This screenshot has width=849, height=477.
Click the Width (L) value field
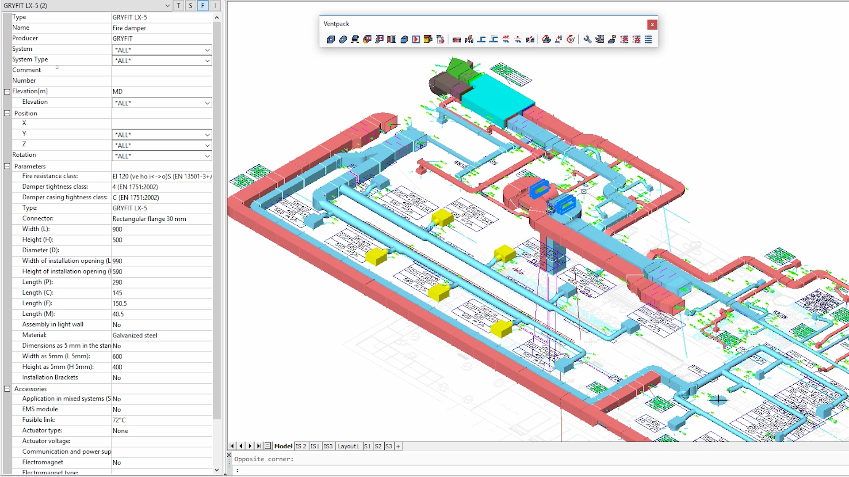point(161,229)
